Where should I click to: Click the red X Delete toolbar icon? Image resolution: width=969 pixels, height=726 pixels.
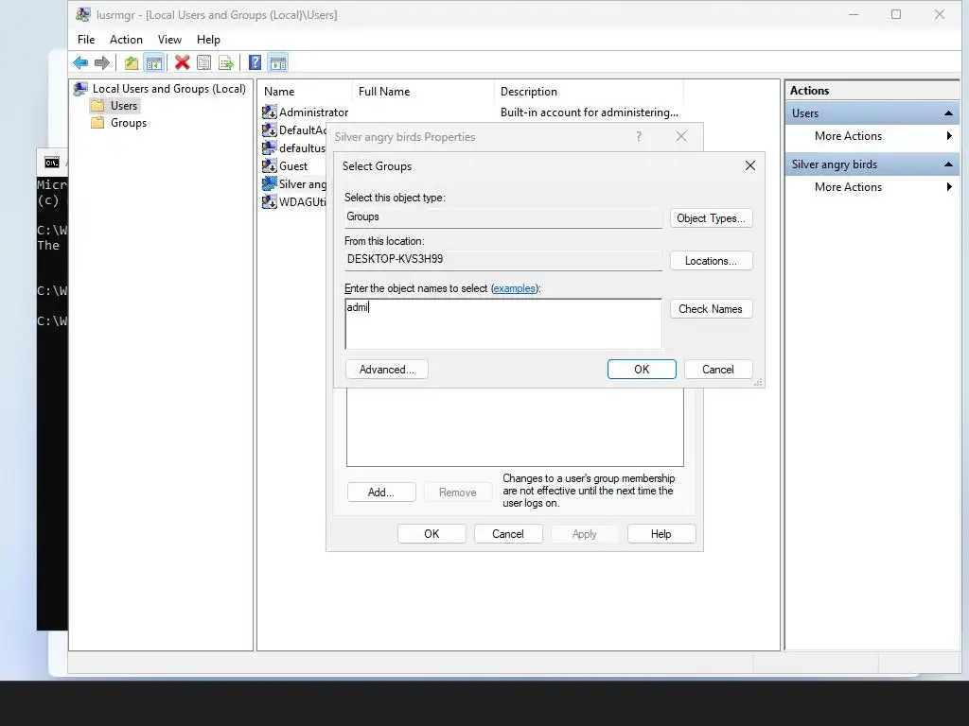point(183,62)
